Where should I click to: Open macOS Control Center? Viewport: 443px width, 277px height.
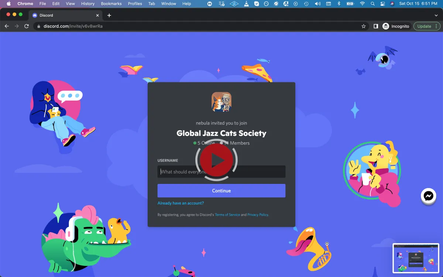(x=382, y=4)
